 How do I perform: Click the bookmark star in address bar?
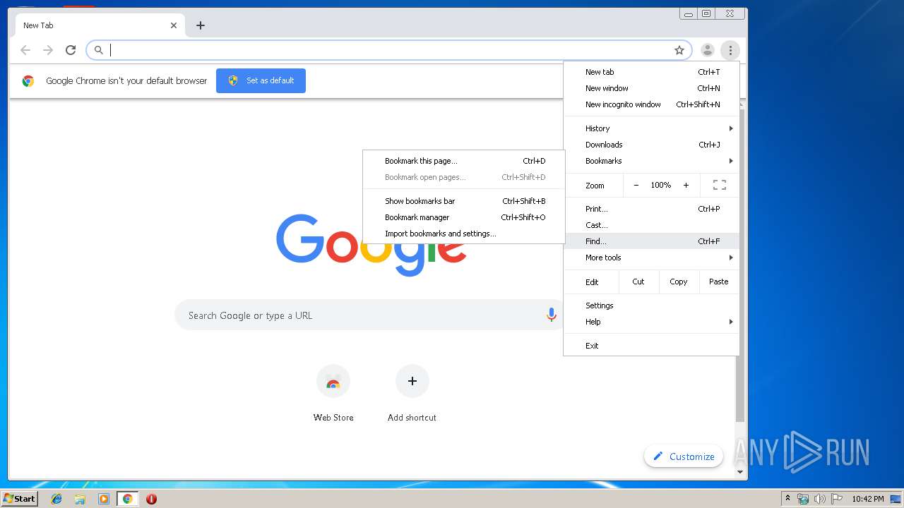(x=679, y=50)
